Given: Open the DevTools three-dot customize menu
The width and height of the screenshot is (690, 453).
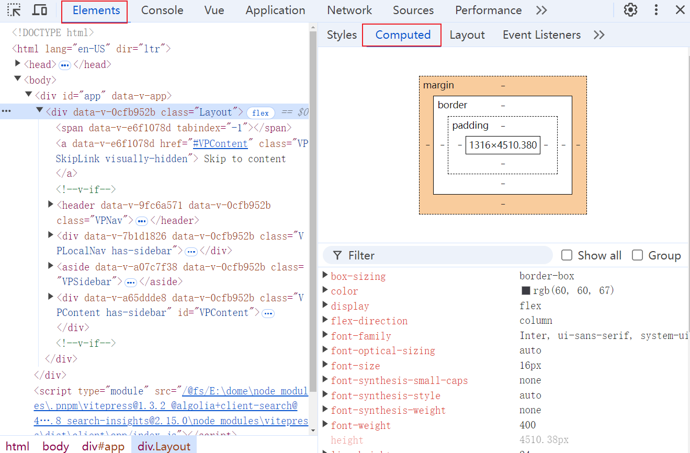Looking at the screenshot, I should [x=656, y=10].
